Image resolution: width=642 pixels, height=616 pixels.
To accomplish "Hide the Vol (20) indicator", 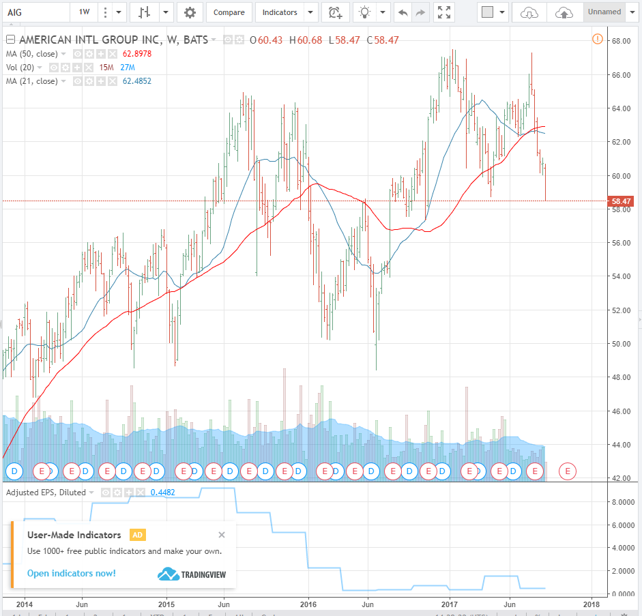I will (x=54, y=68).
